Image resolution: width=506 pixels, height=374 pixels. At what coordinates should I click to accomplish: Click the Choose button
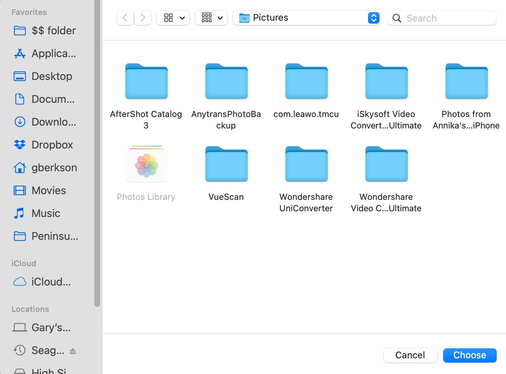point(470,355)
